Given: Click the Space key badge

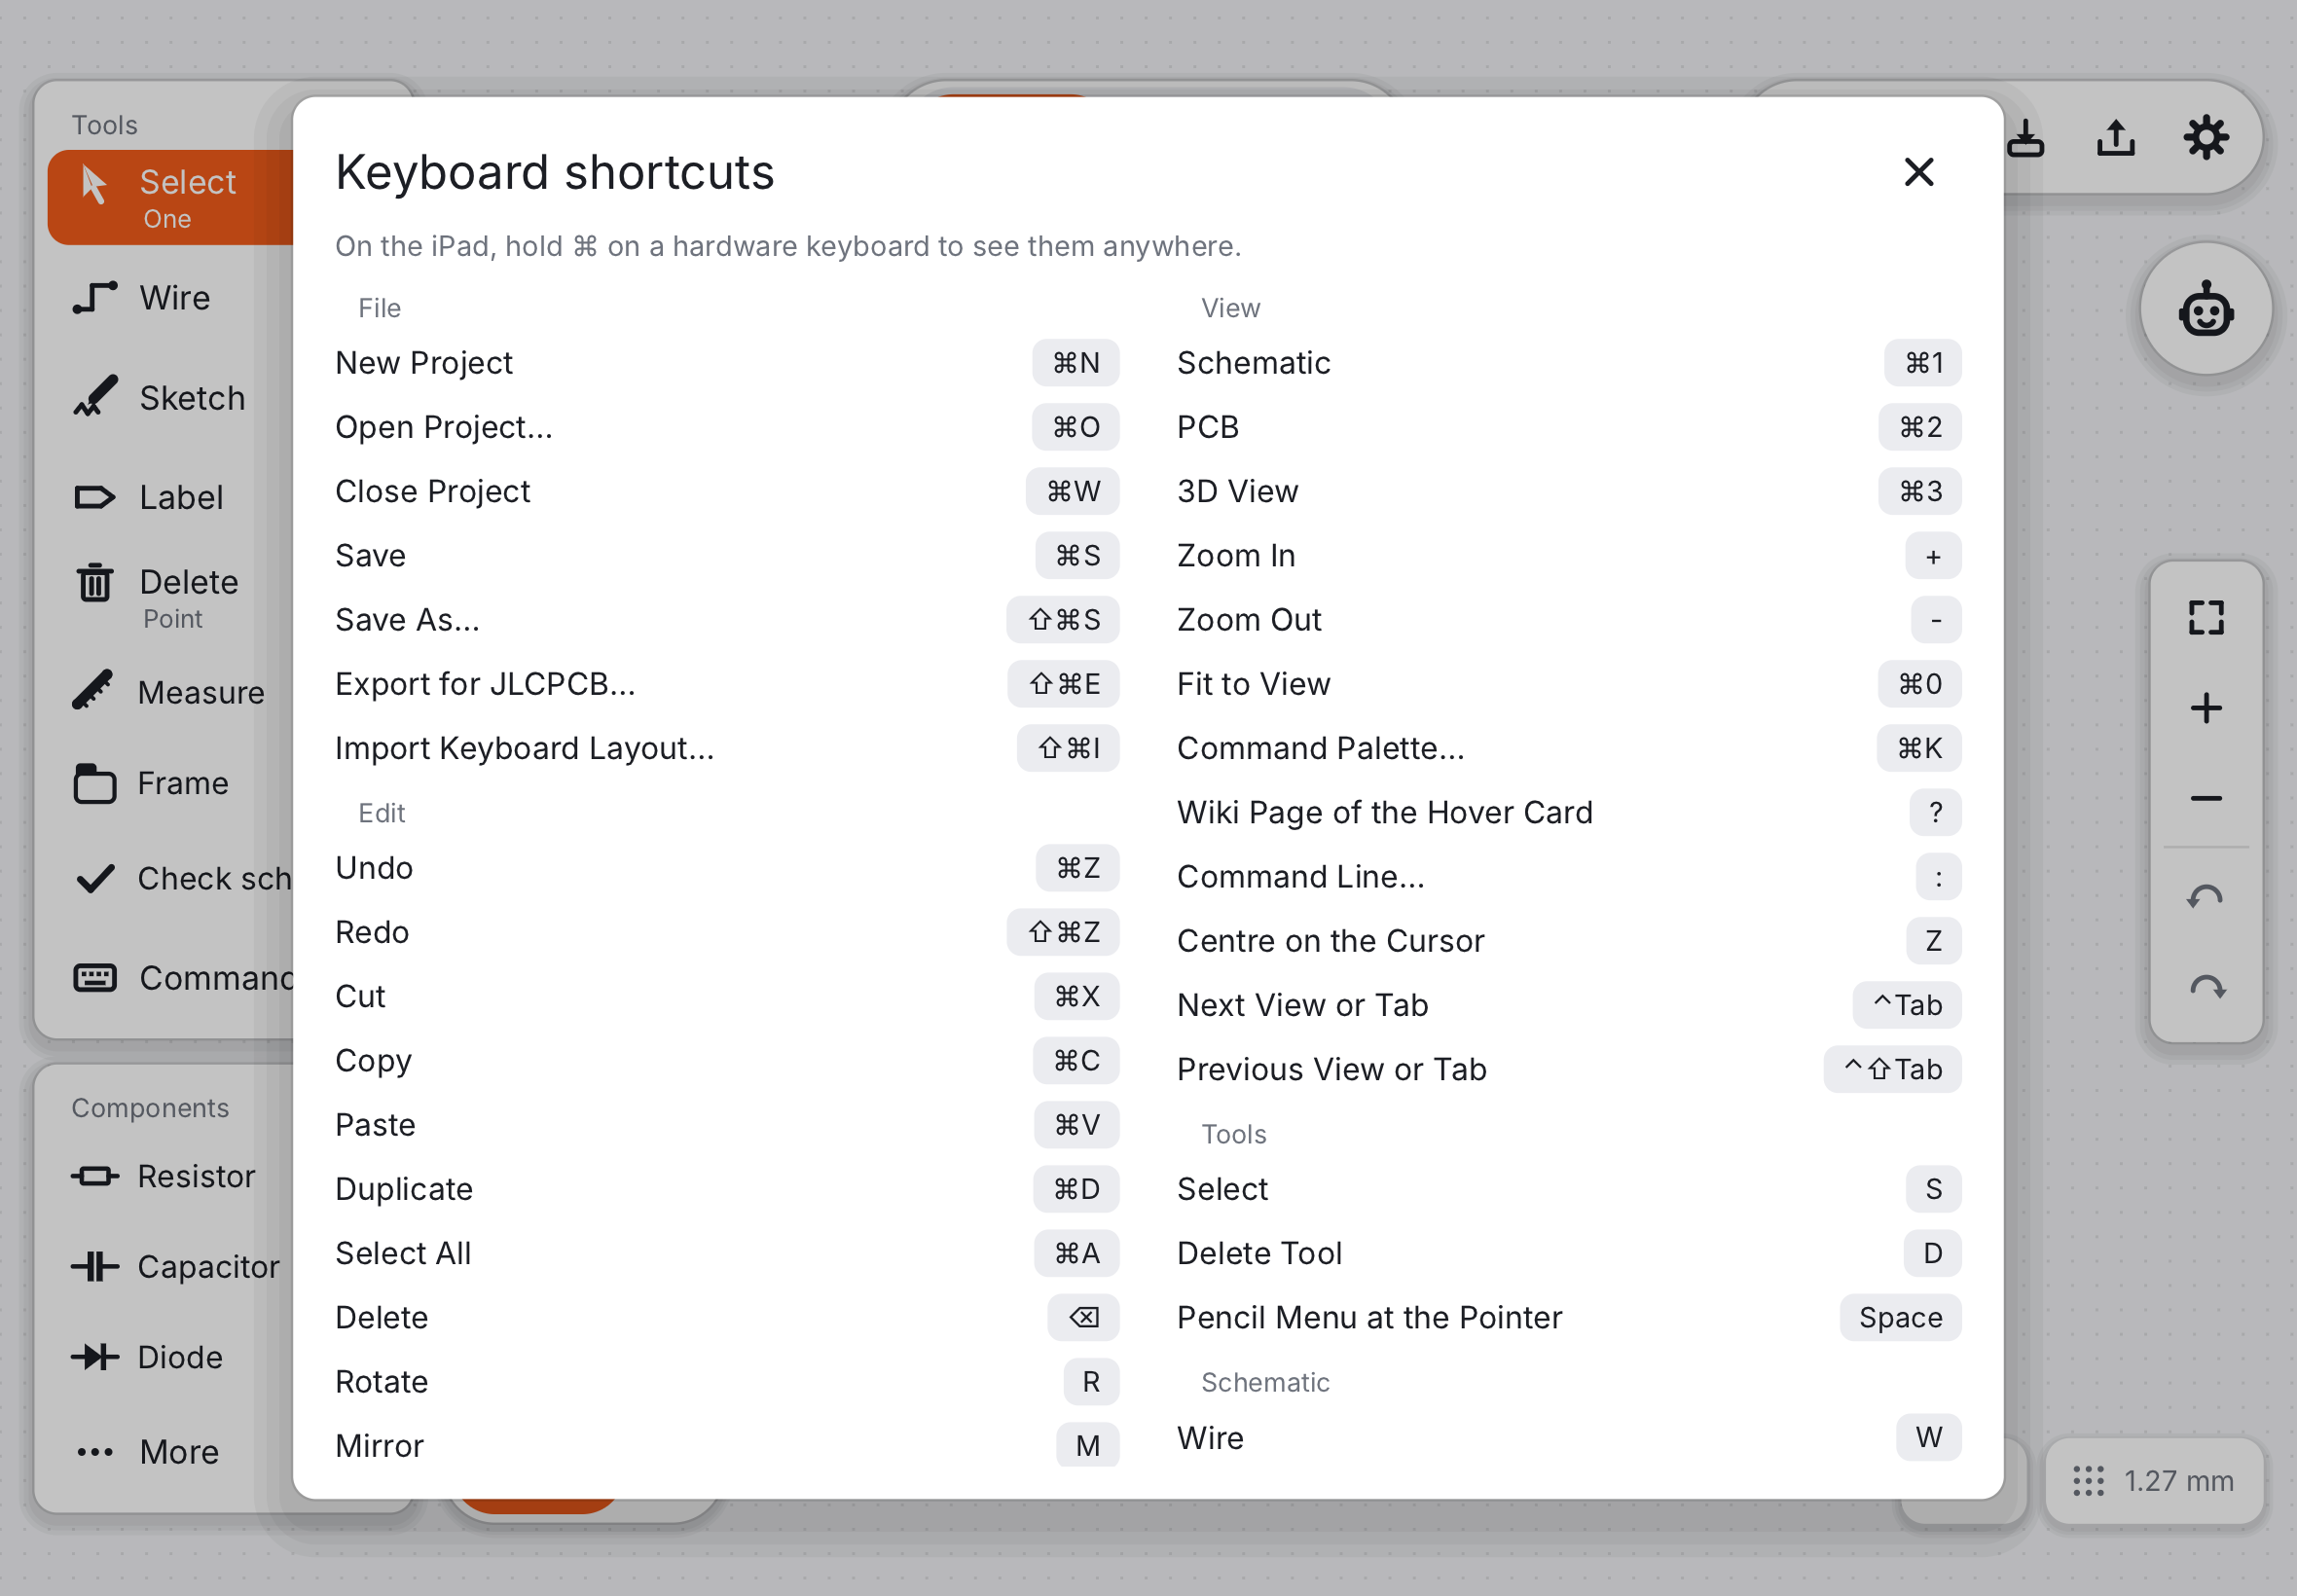Looking at the screenshot, I should [1899, 1317].
